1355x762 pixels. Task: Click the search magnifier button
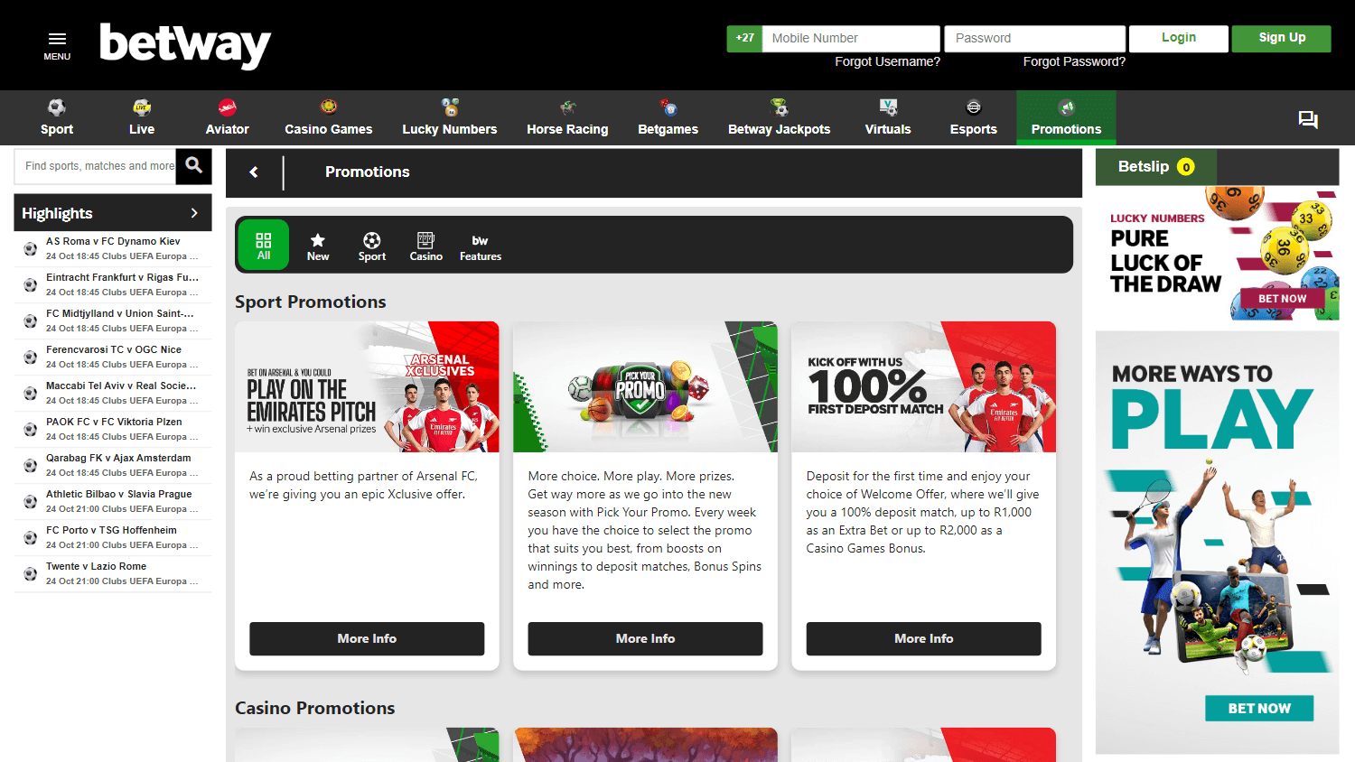[193, 166]
